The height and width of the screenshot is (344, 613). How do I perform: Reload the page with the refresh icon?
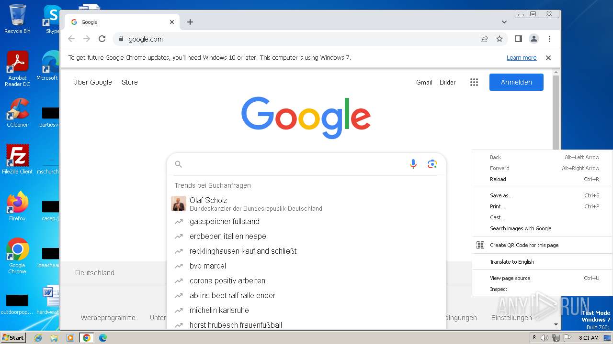coord(102,39)
